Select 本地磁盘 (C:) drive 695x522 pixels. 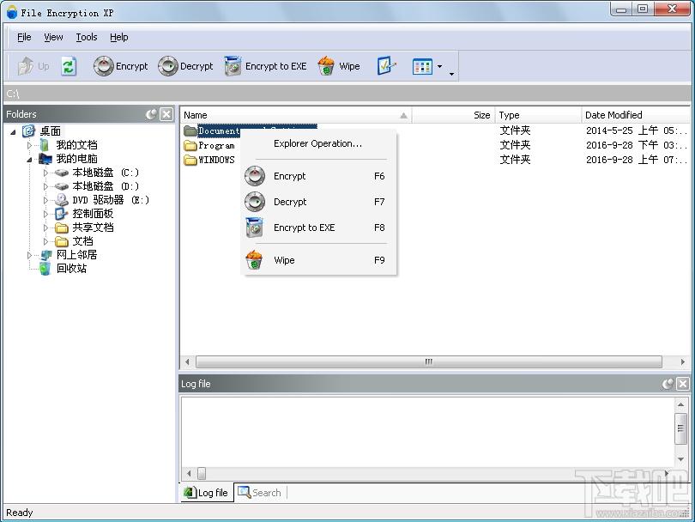tap(106, 173)
